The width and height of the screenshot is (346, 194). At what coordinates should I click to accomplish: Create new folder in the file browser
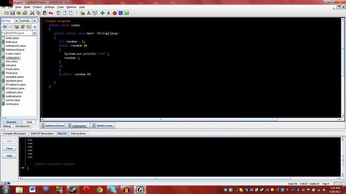[29, 27]
